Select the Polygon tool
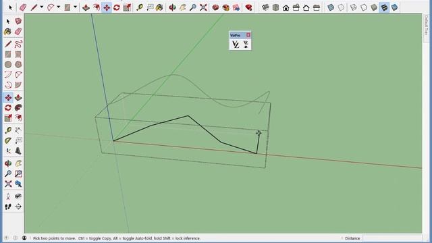 click(18, 65)
